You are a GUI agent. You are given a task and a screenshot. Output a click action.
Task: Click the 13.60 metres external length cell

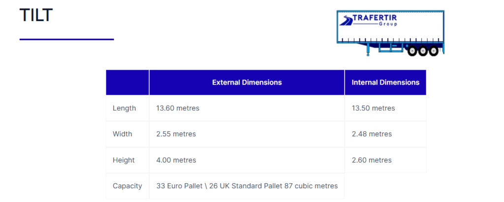[178, 108]
